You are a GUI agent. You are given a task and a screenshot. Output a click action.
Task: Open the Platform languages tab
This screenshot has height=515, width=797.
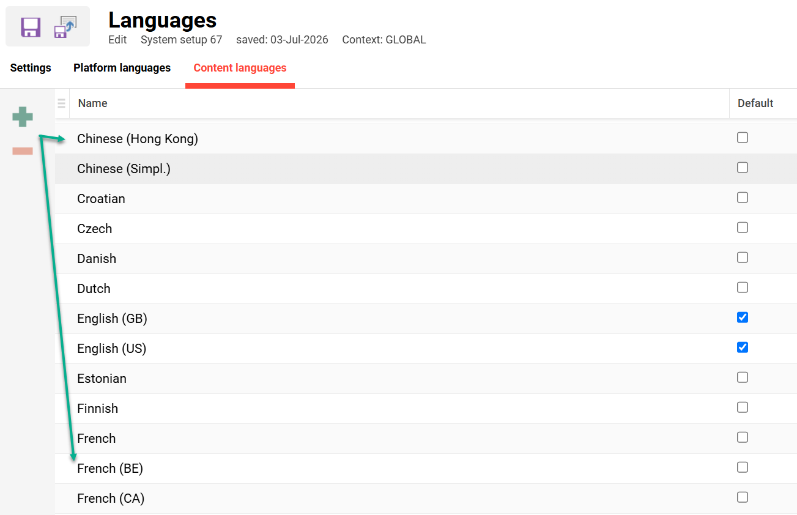coord(122,68)
